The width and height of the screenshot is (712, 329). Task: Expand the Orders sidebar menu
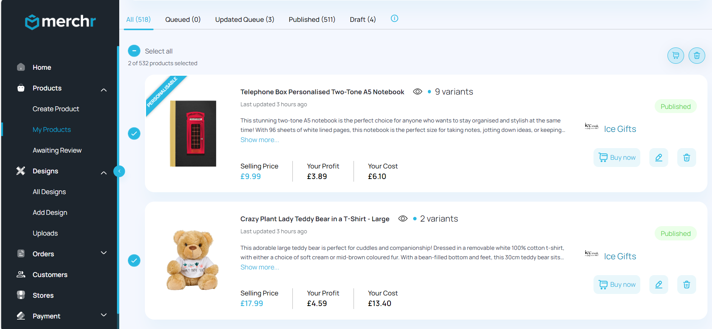104,253
